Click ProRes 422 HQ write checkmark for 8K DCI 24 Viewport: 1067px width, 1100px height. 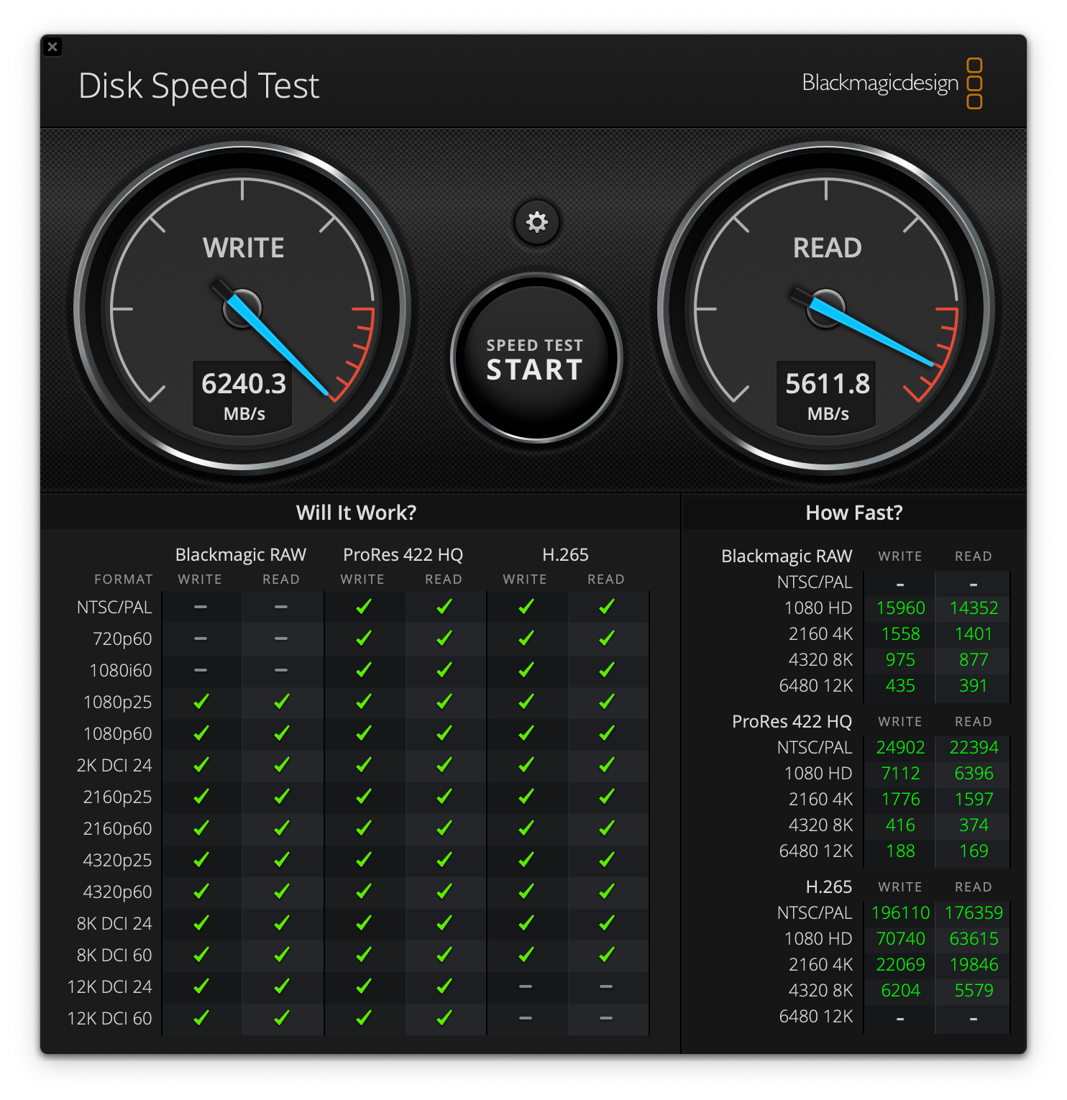(x=363, y=923)
